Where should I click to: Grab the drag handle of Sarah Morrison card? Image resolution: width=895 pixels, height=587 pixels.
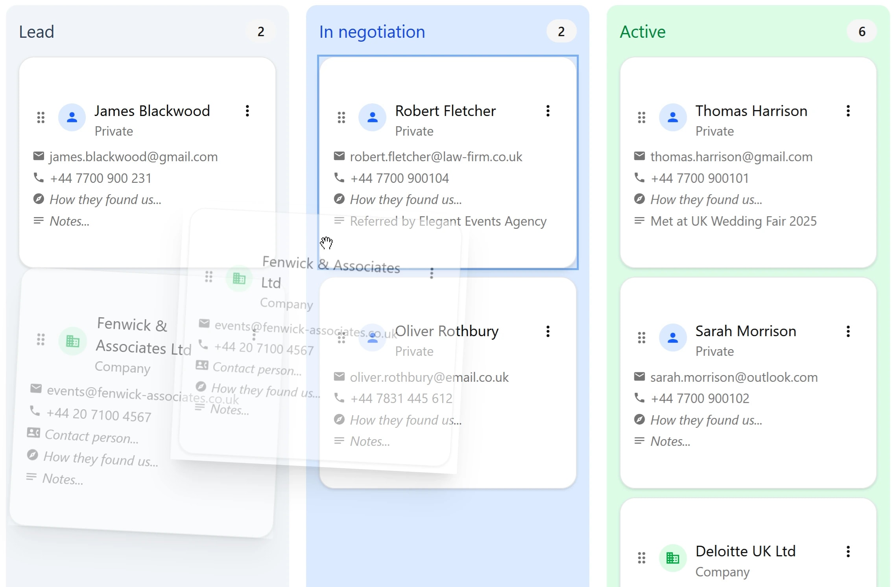pos(642,337)
